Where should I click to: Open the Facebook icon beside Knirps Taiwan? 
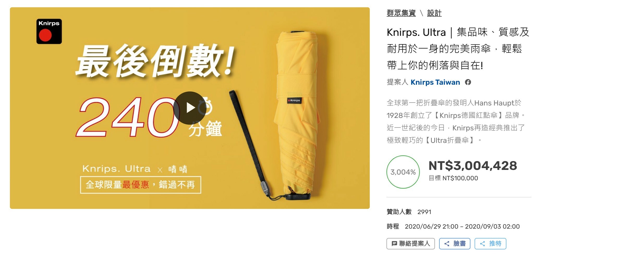click(x=468, y=82)
